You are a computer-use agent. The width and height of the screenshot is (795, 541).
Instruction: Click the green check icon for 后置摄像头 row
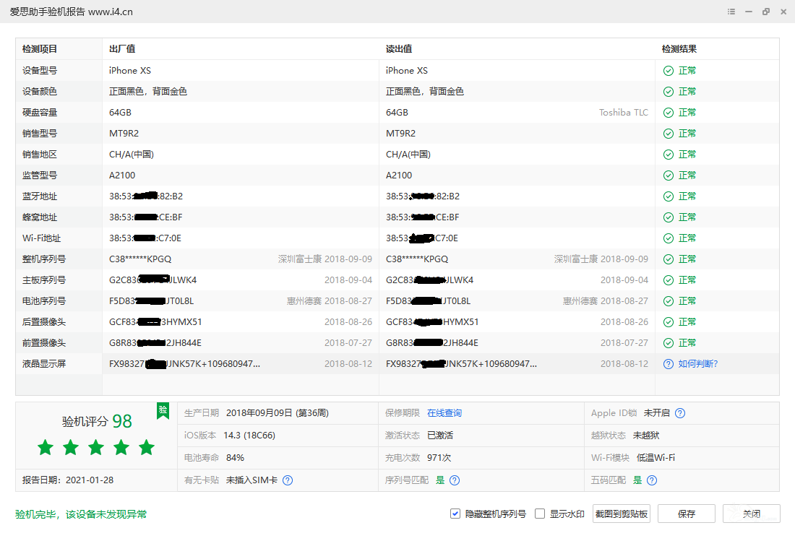coord(669,322)
